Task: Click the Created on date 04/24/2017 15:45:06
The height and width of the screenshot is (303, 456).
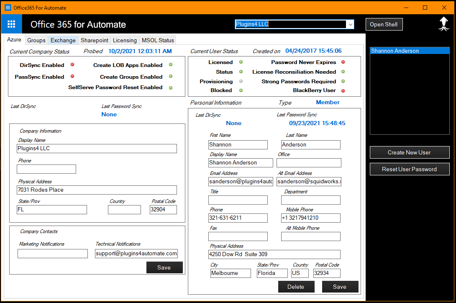Action: point(313,51)
